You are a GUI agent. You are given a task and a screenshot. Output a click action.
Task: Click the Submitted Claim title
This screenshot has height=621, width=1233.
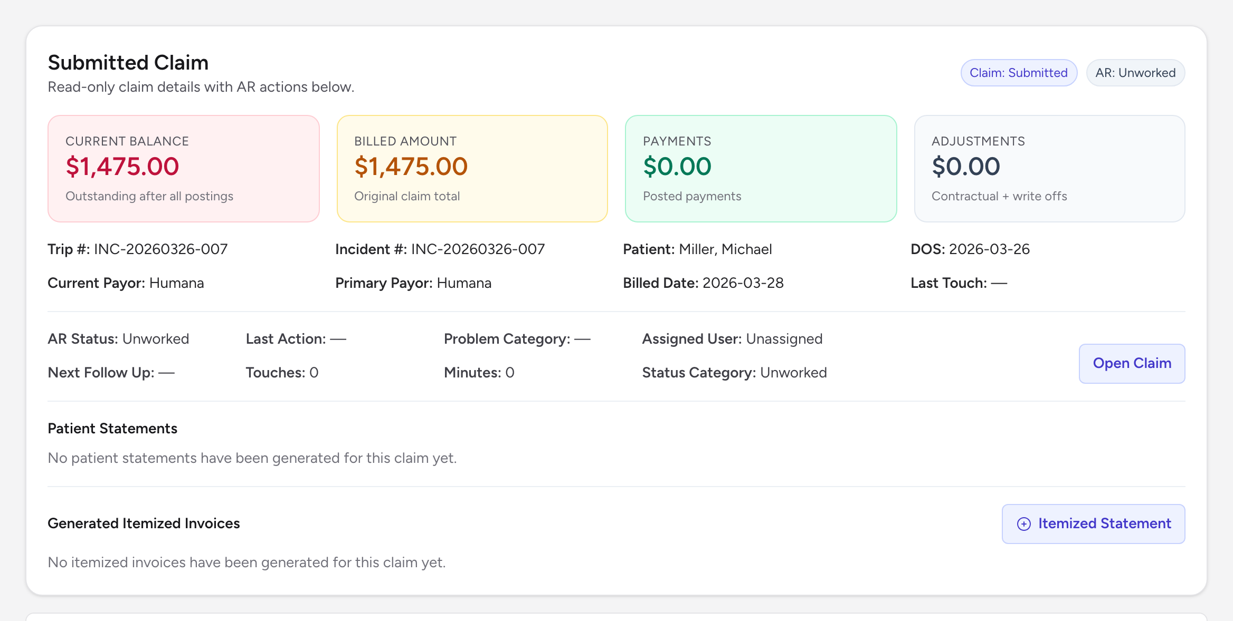[x=128, y=63]
